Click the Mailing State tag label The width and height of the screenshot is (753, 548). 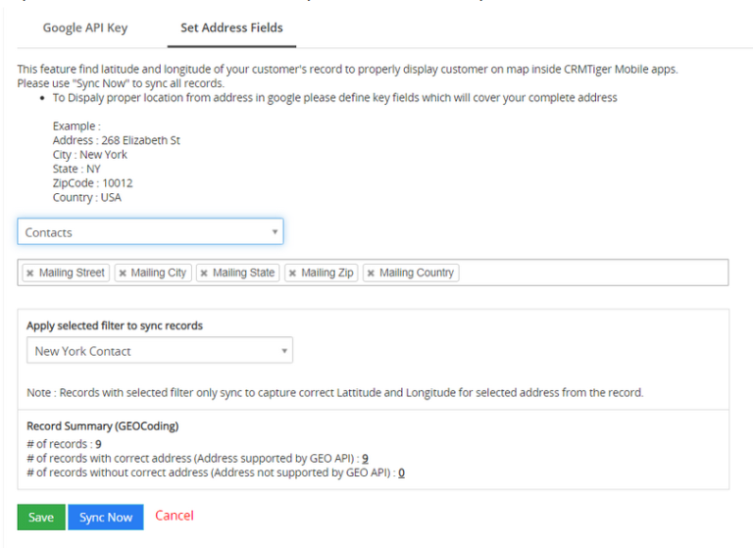[243, 273]
